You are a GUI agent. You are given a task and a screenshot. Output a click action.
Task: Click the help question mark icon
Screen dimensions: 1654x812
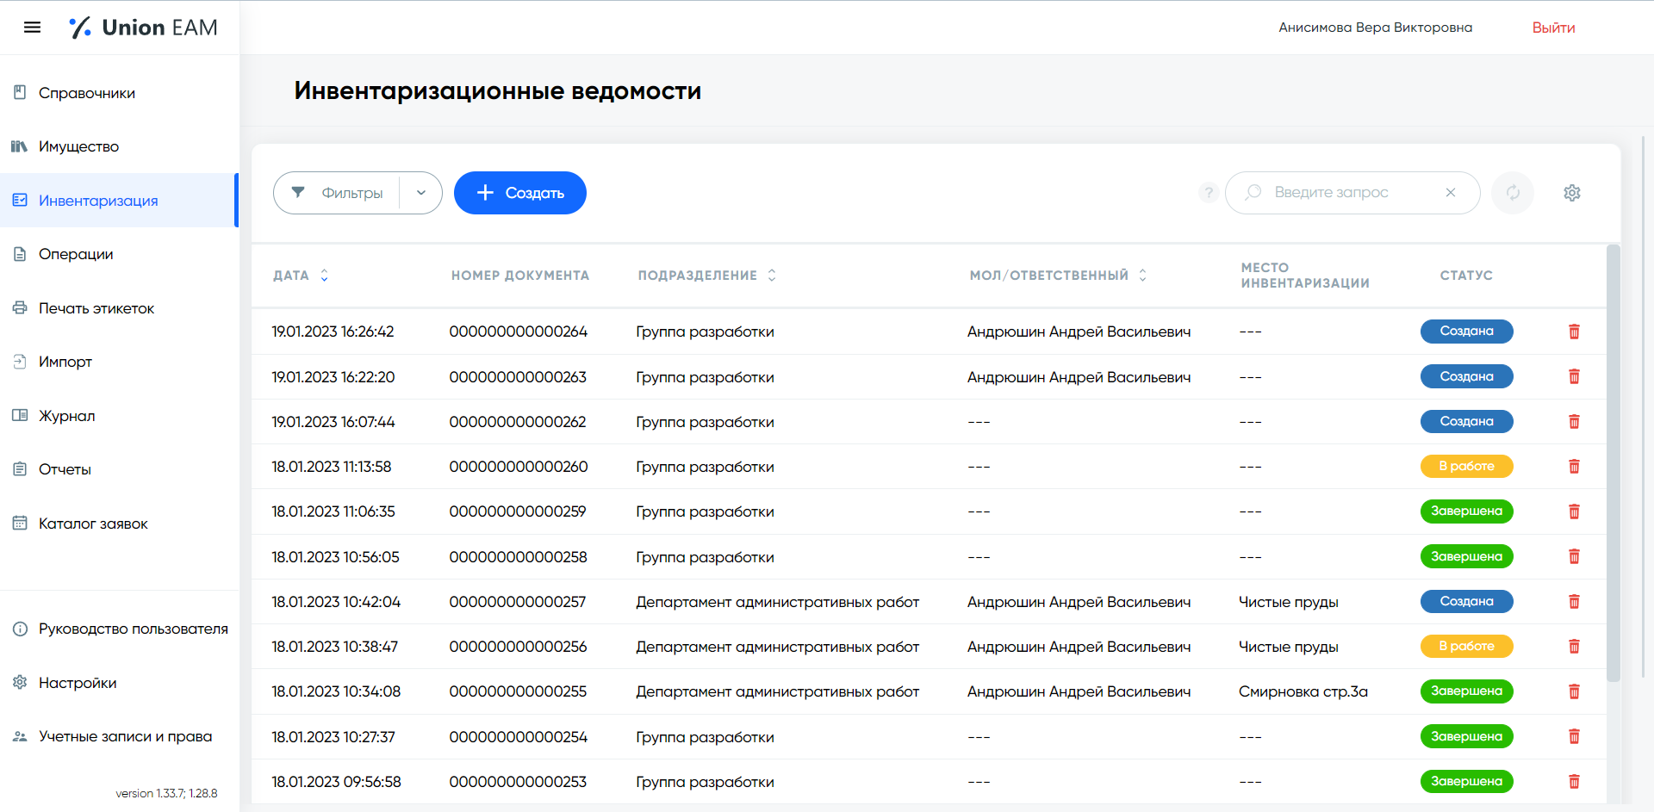[1209, 193]
